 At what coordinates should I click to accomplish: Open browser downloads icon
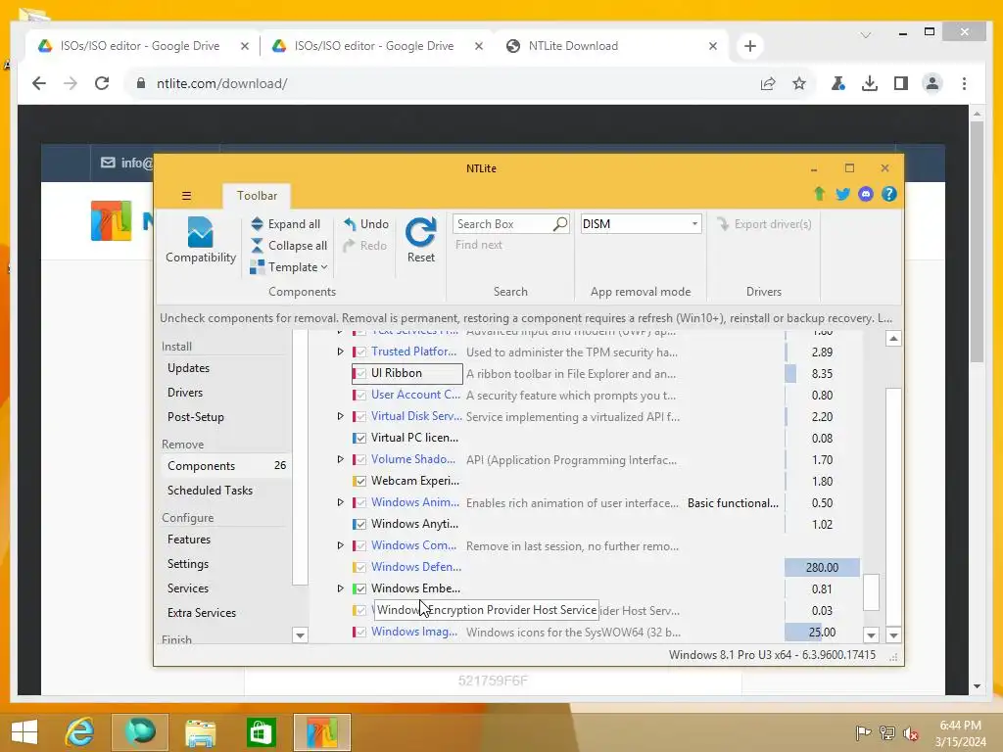(x=870, y=83)
